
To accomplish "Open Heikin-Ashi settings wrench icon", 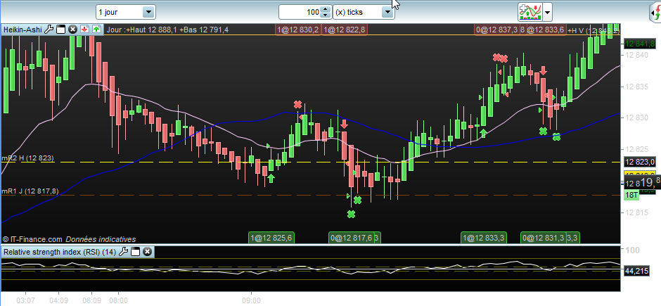I will [x=49, y=29].
